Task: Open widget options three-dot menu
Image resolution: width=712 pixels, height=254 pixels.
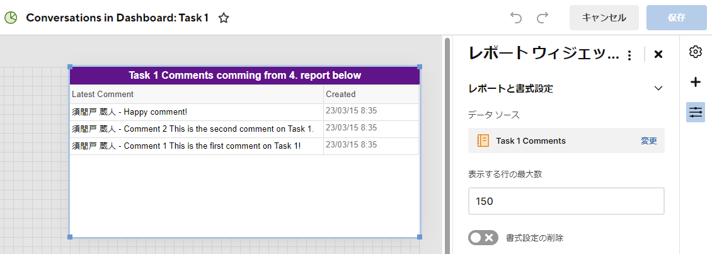Action: pos(629,55)
